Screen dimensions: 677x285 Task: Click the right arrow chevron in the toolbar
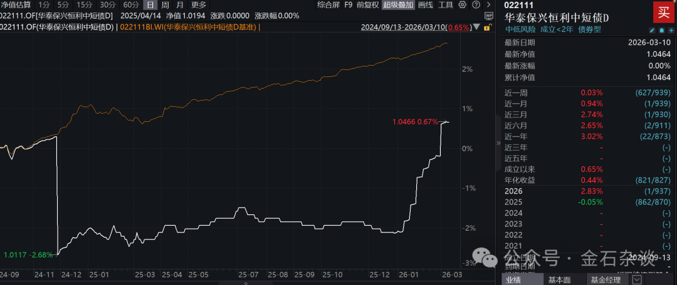coord(488,5)
